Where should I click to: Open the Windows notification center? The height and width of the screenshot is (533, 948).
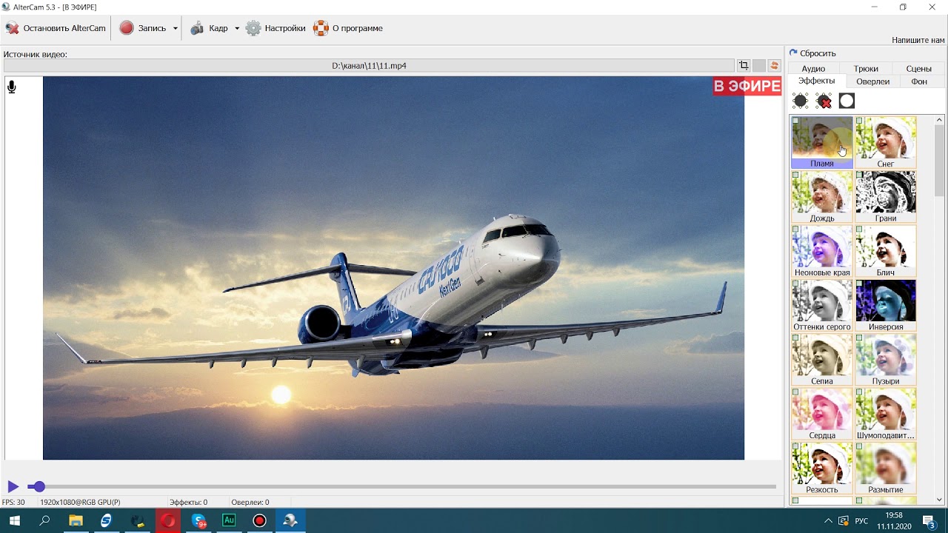click(x=929, y=521)
